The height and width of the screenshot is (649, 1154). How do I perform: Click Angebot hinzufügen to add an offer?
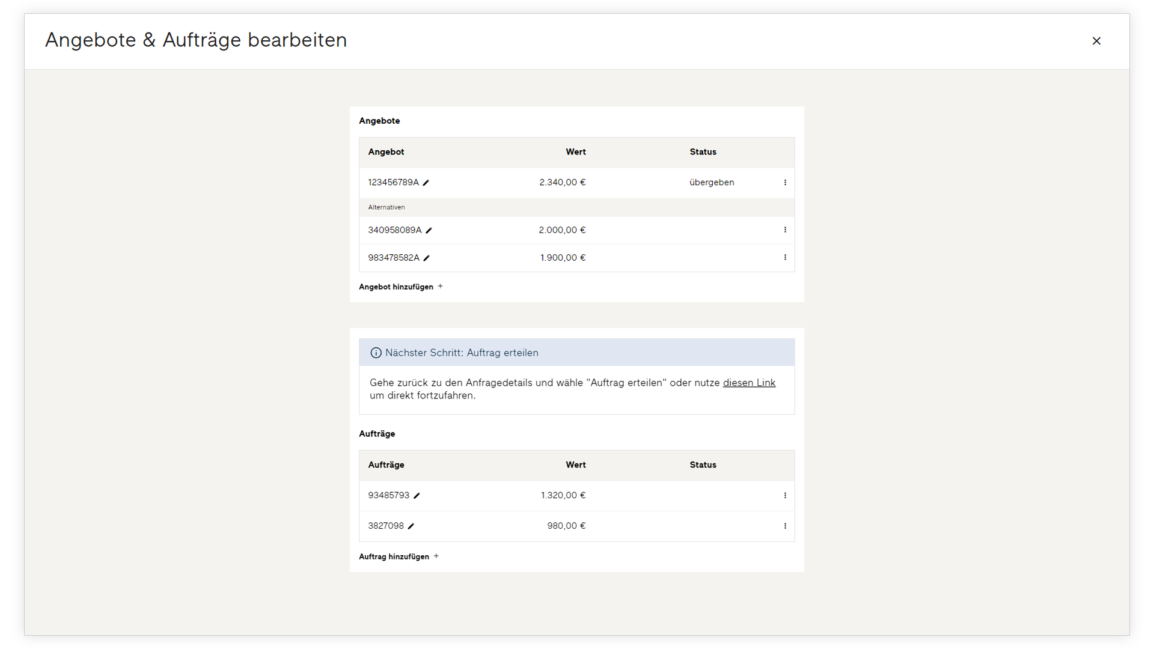[396, 287]
